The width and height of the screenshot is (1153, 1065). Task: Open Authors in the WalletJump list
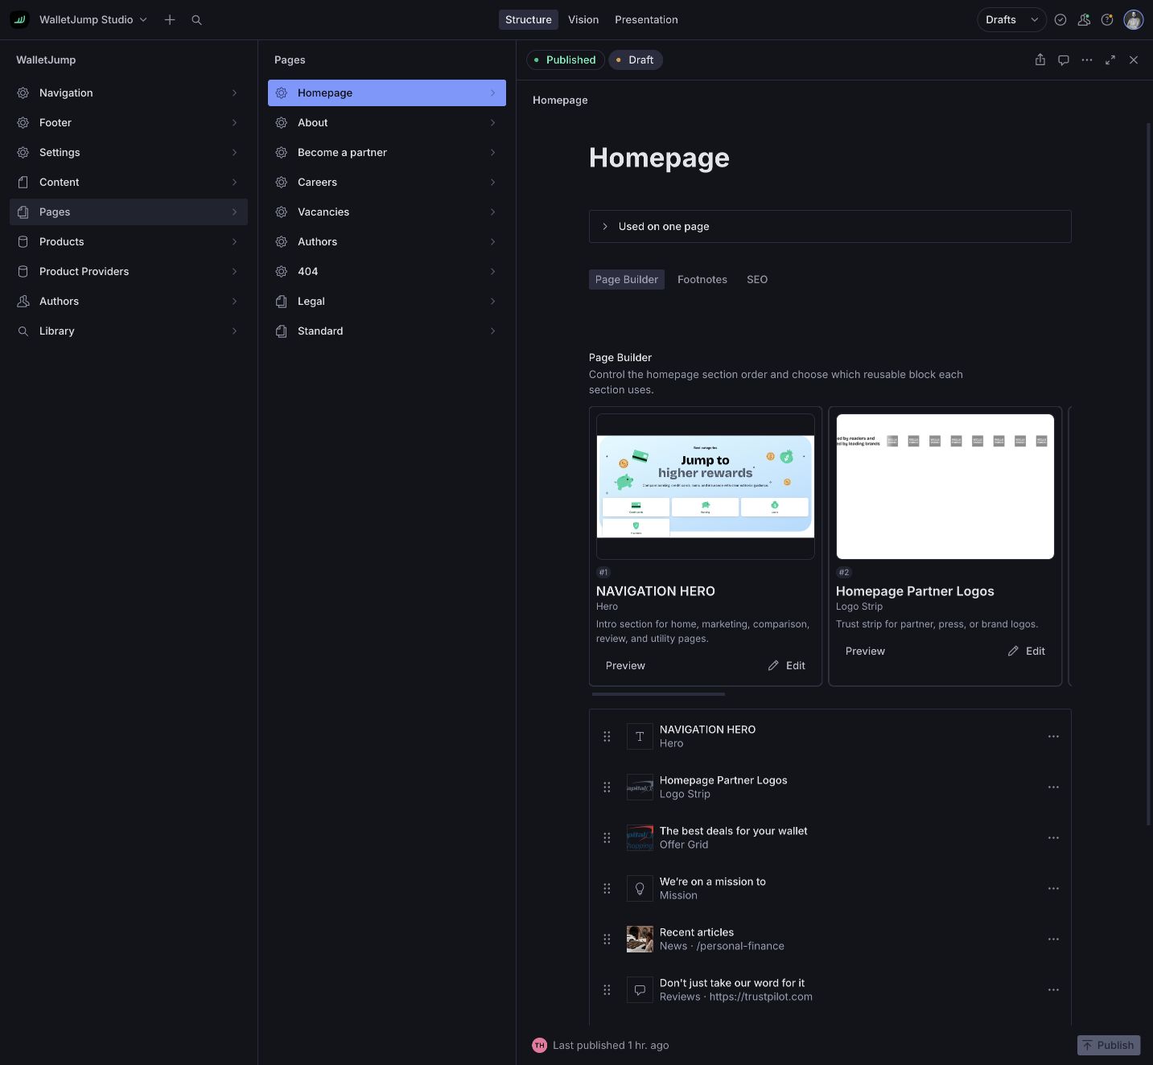pyautogui.click(x=129, y=301)
